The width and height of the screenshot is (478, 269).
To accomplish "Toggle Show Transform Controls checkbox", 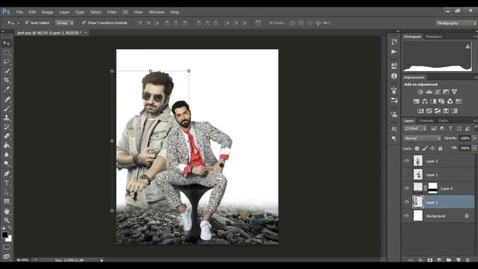I will [84, 22].
